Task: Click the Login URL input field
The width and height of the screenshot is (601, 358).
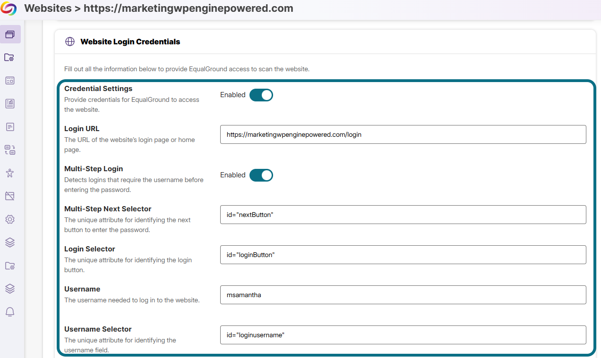Action: [403, 134]
